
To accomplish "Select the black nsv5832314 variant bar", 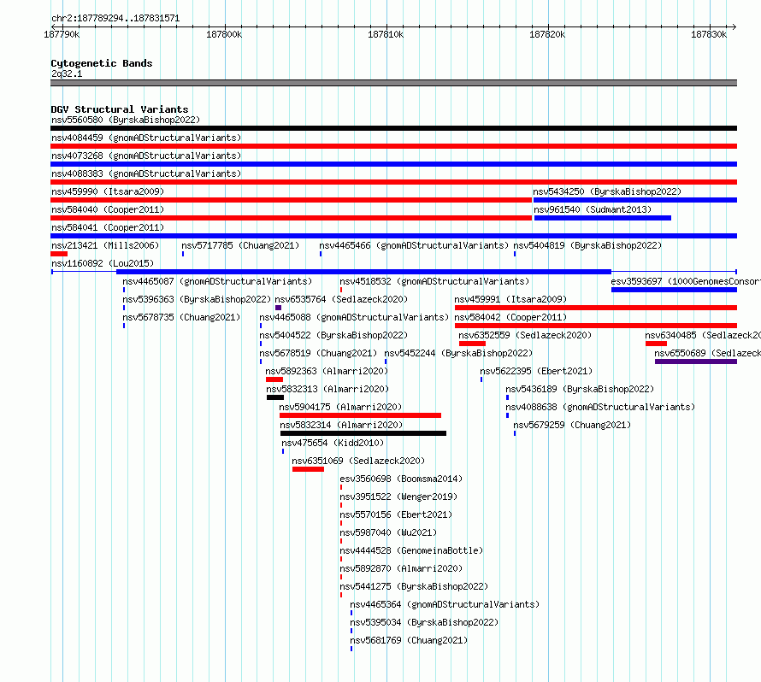I will (363, 433).
